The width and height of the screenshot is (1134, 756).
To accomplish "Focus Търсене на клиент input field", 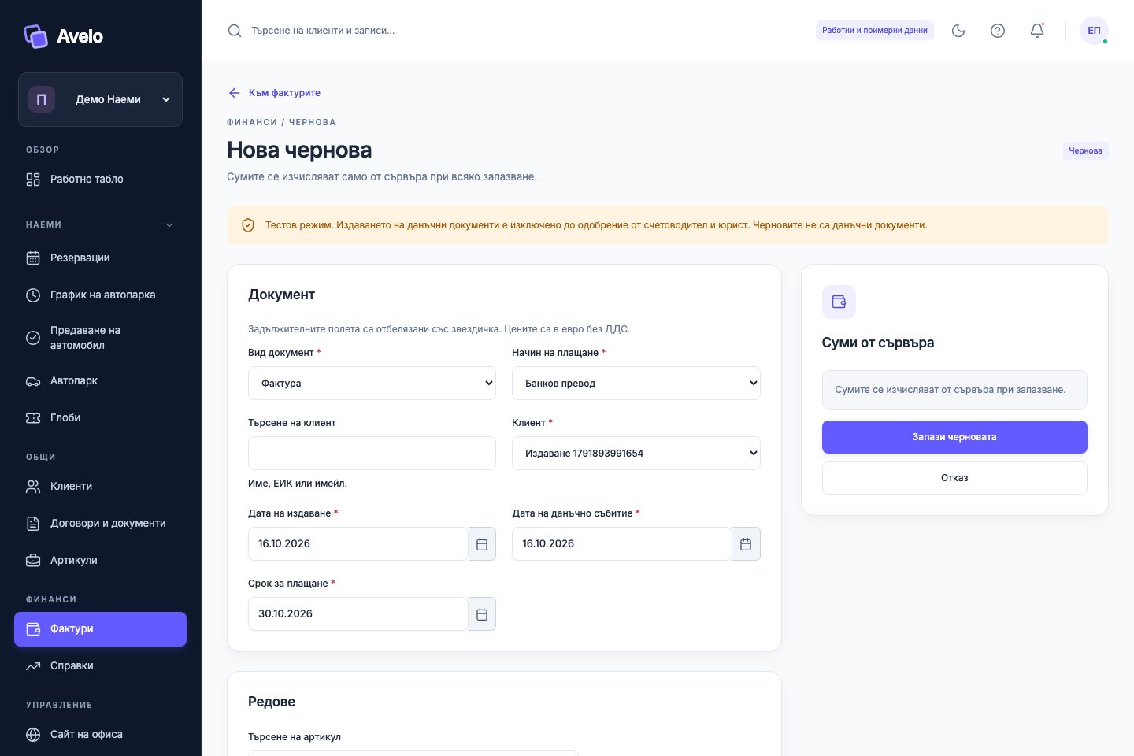I will [x=372, y=454].
